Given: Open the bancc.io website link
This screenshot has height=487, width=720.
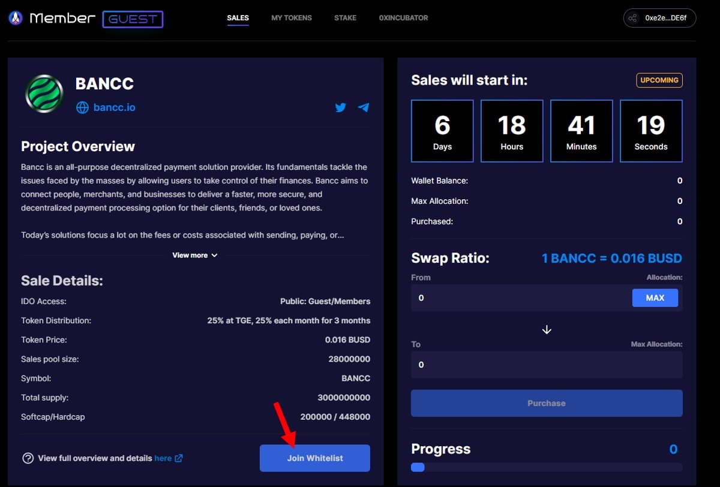Looking at the screenshot, I should click(x=114, y=107).
